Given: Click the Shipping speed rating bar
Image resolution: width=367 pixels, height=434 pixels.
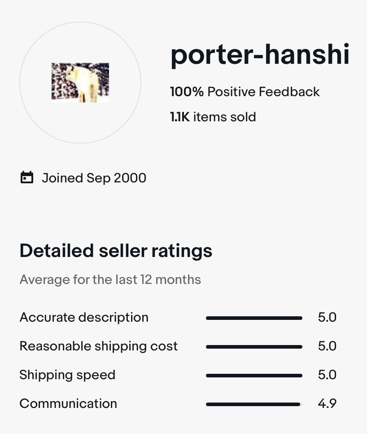Looking at the screenshot, I should pos(254,376).
